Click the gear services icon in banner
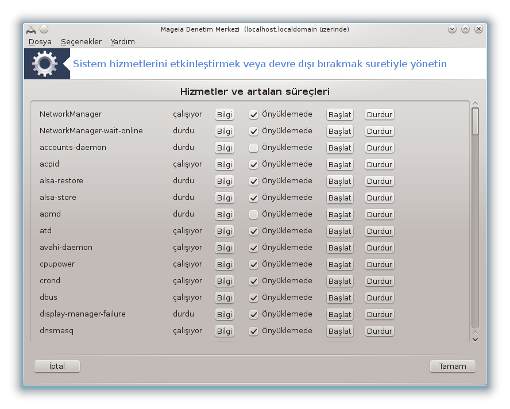Image resolution: width=510 pixels, height=409 pixels. (x=45, y=64)
